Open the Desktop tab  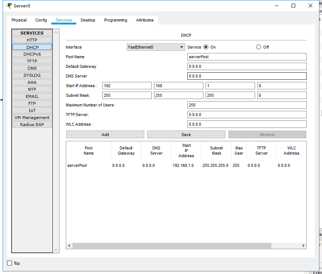click(x=88, y=20)
